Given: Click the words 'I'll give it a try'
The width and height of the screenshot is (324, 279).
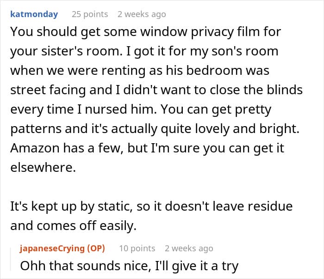Looking at the screenshot, I should click(x=197, y=266).
